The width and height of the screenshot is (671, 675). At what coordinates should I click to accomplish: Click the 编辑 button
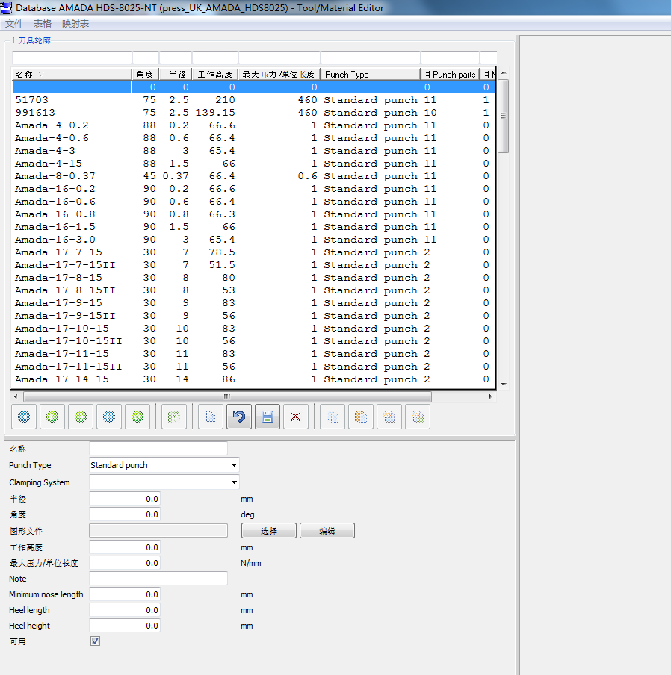[327, 531]
